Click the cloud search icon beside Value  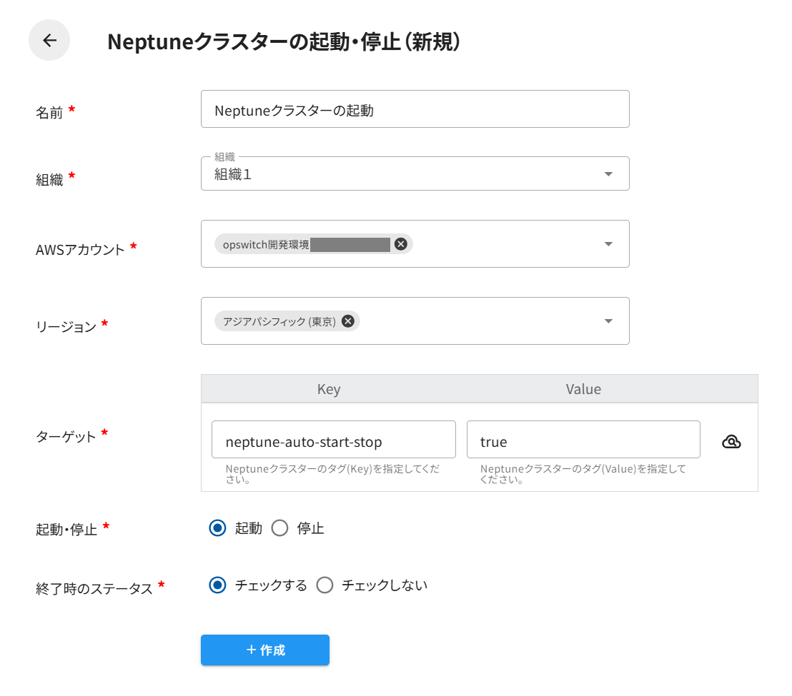click(731, 442)
